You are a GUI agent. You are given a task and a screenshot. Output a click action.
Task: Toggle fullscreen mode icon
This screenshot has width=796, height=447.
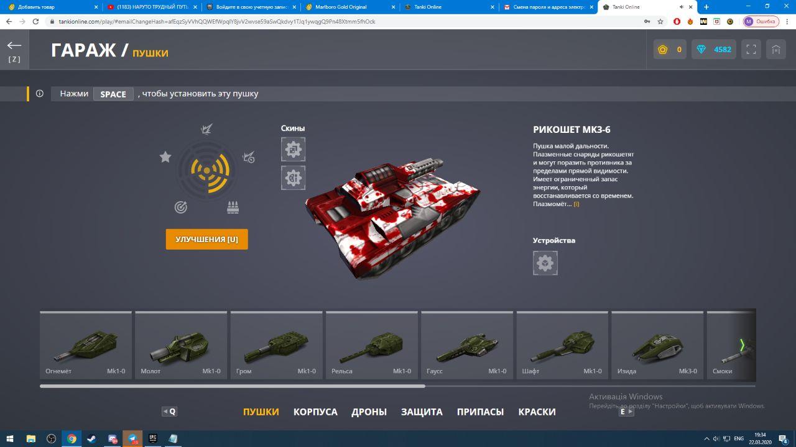point(751,50)
